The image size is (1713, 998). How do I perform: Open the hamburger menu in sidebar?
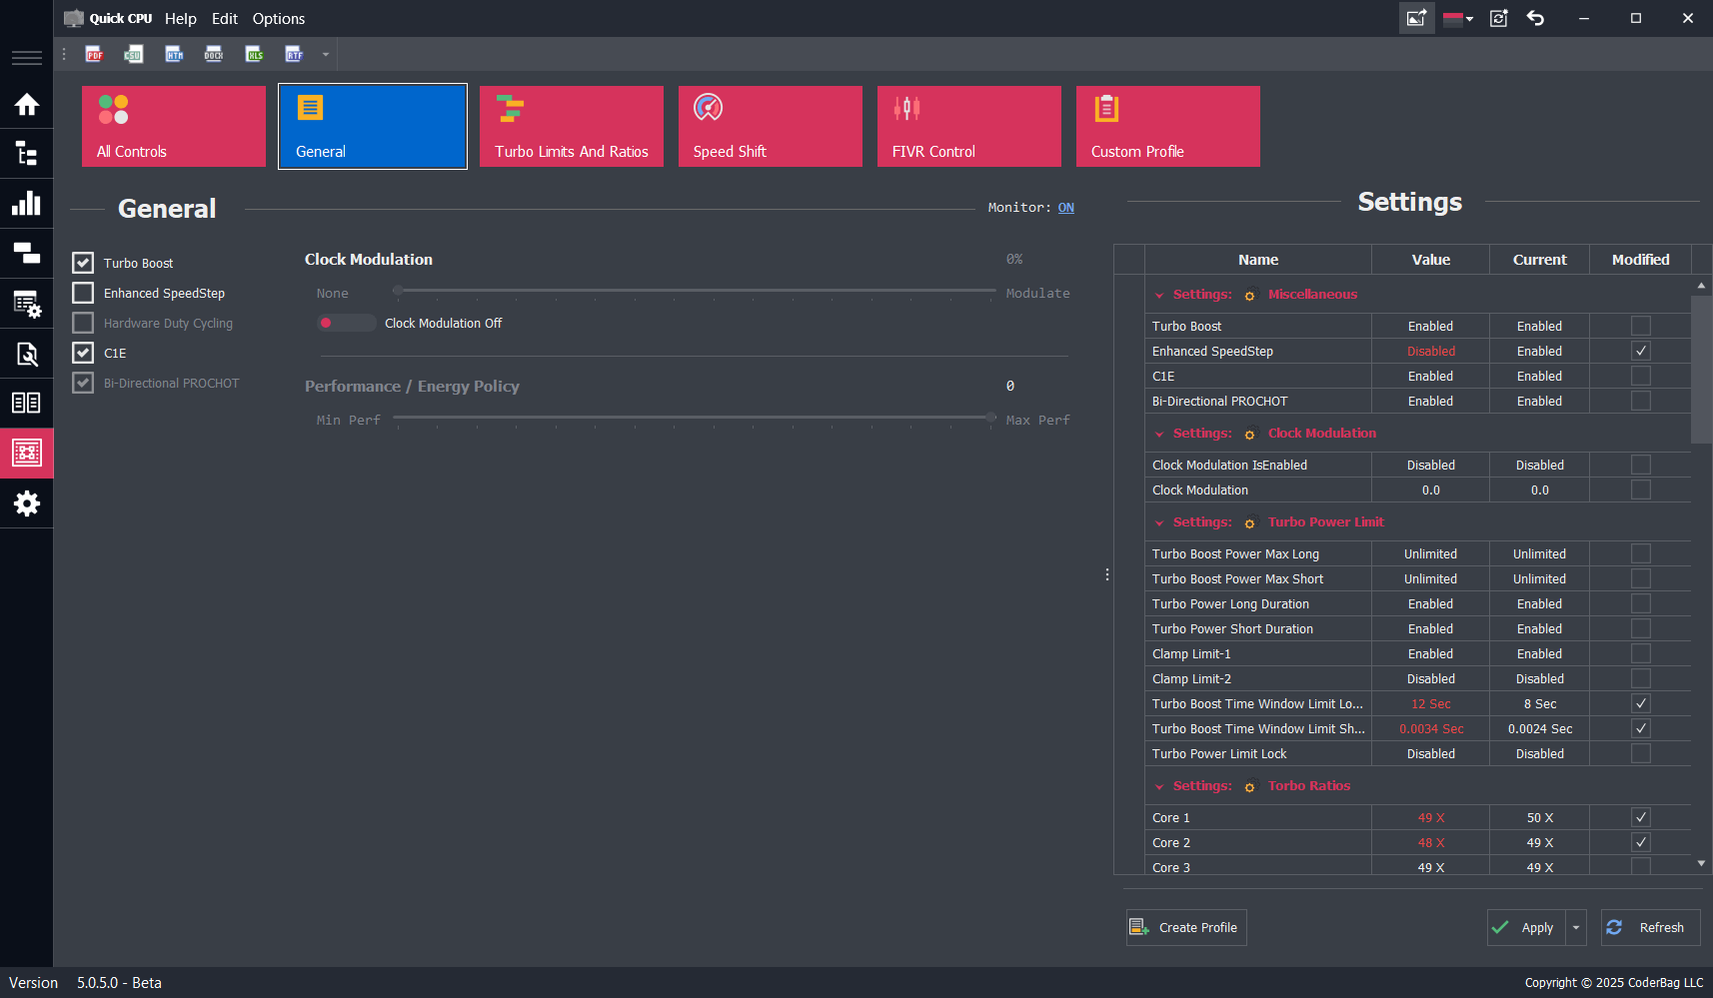(x=27, y=58)
